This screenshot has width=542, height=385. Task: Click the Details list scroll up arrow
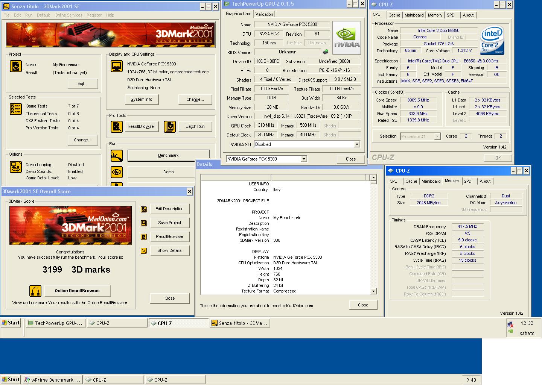click(373, 178)
